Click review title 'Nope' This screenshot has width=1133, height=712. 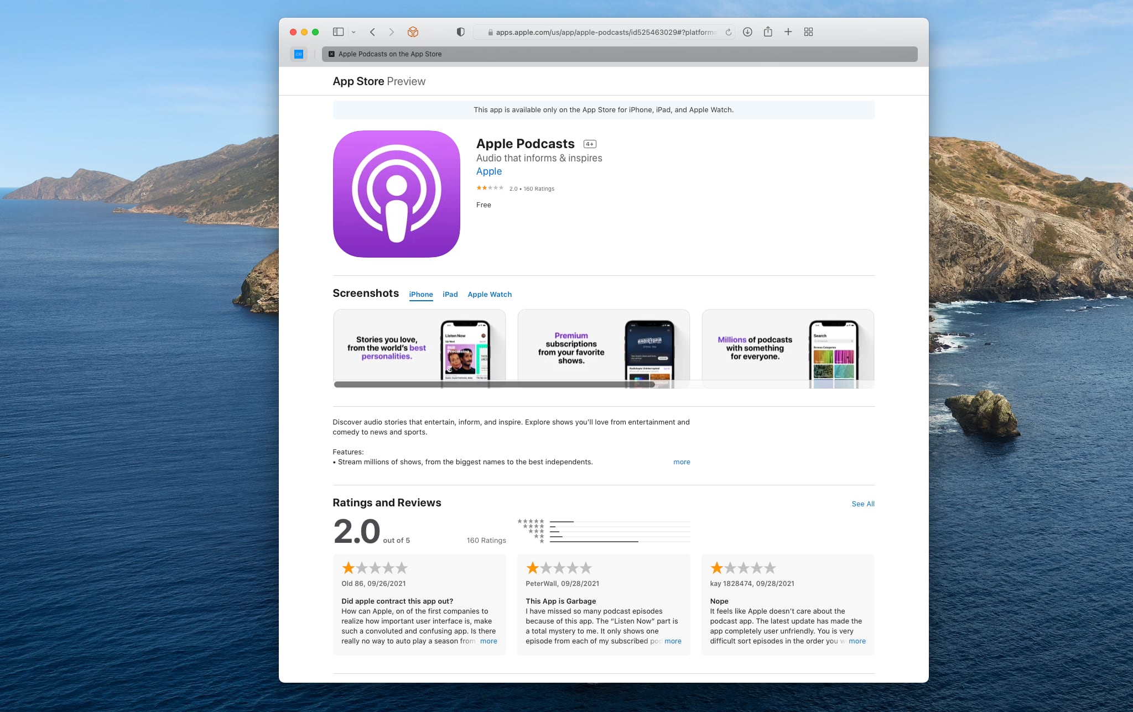tap(719, 601)
